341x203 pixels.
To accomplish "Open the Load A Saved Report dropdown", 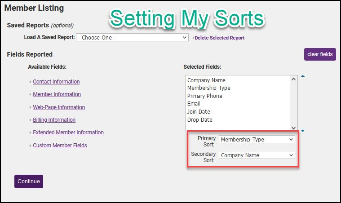I will [x=132, y=38].
